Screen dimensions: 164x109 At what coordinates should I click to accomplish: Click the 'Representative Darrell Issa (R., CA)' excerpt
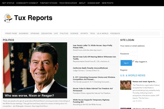[92, 61]
